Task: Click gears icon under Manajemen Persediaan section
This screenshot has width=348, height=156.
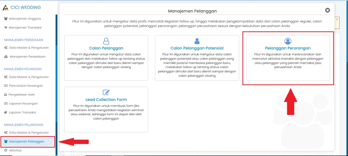Action: pyautogui.click(x=6, y=48)
